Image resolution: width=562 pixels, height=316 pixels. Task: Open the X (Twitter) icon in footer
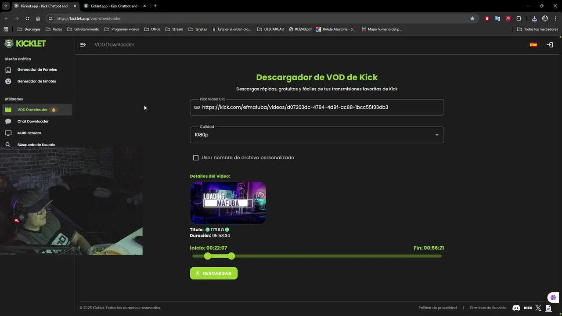click(538, 308)
